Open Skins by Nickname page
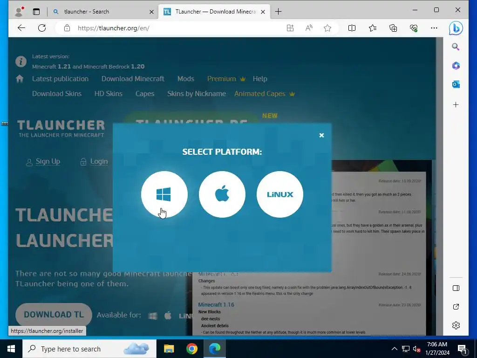Image resolution: width=477 pixels, height=358 pixels. point(197,94)
